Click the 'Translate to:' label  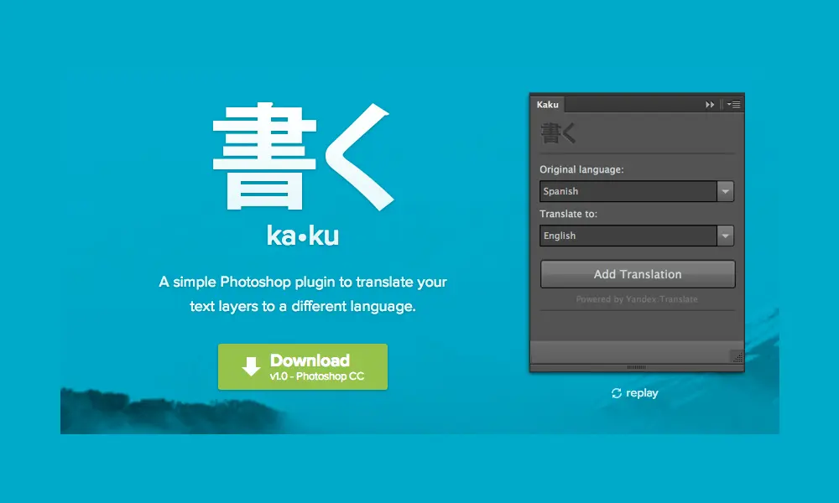click(x=568, y=214)
